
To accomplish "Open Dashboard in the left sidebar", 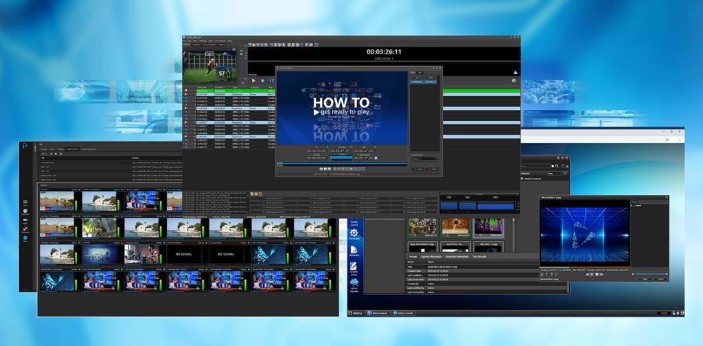I will point(25,212).
